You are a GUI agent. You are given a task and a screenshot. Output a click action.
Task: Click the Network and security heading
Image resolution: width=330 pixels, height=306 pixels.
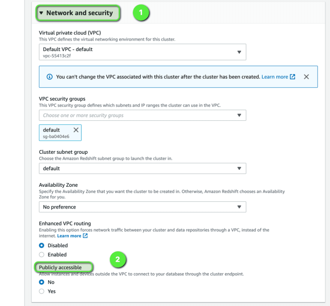pyautogui.click(x=79, y=13)
